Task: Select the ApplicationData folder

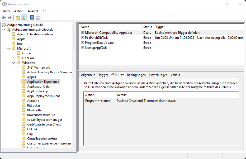Action: pyautogui.click(x=38, y=86)
